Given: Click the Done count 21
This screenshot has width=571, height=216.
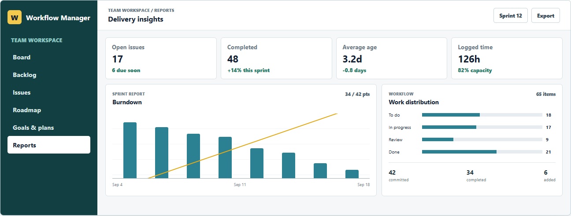Looking at the screenshot, I should tap(549, 152).
